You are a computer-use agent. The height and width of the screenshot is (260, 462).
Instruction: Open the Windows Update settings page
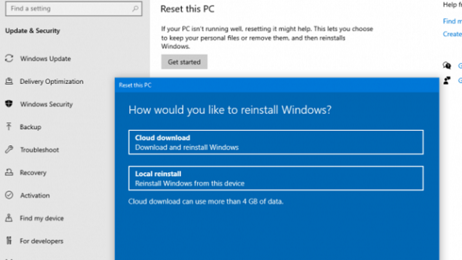tap(45, 59)
